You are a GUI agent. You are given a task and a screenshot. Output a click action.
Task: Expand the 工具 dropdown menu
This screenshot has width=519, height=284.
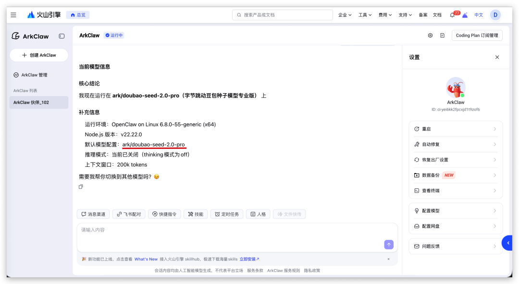click(x=365, y=15)
